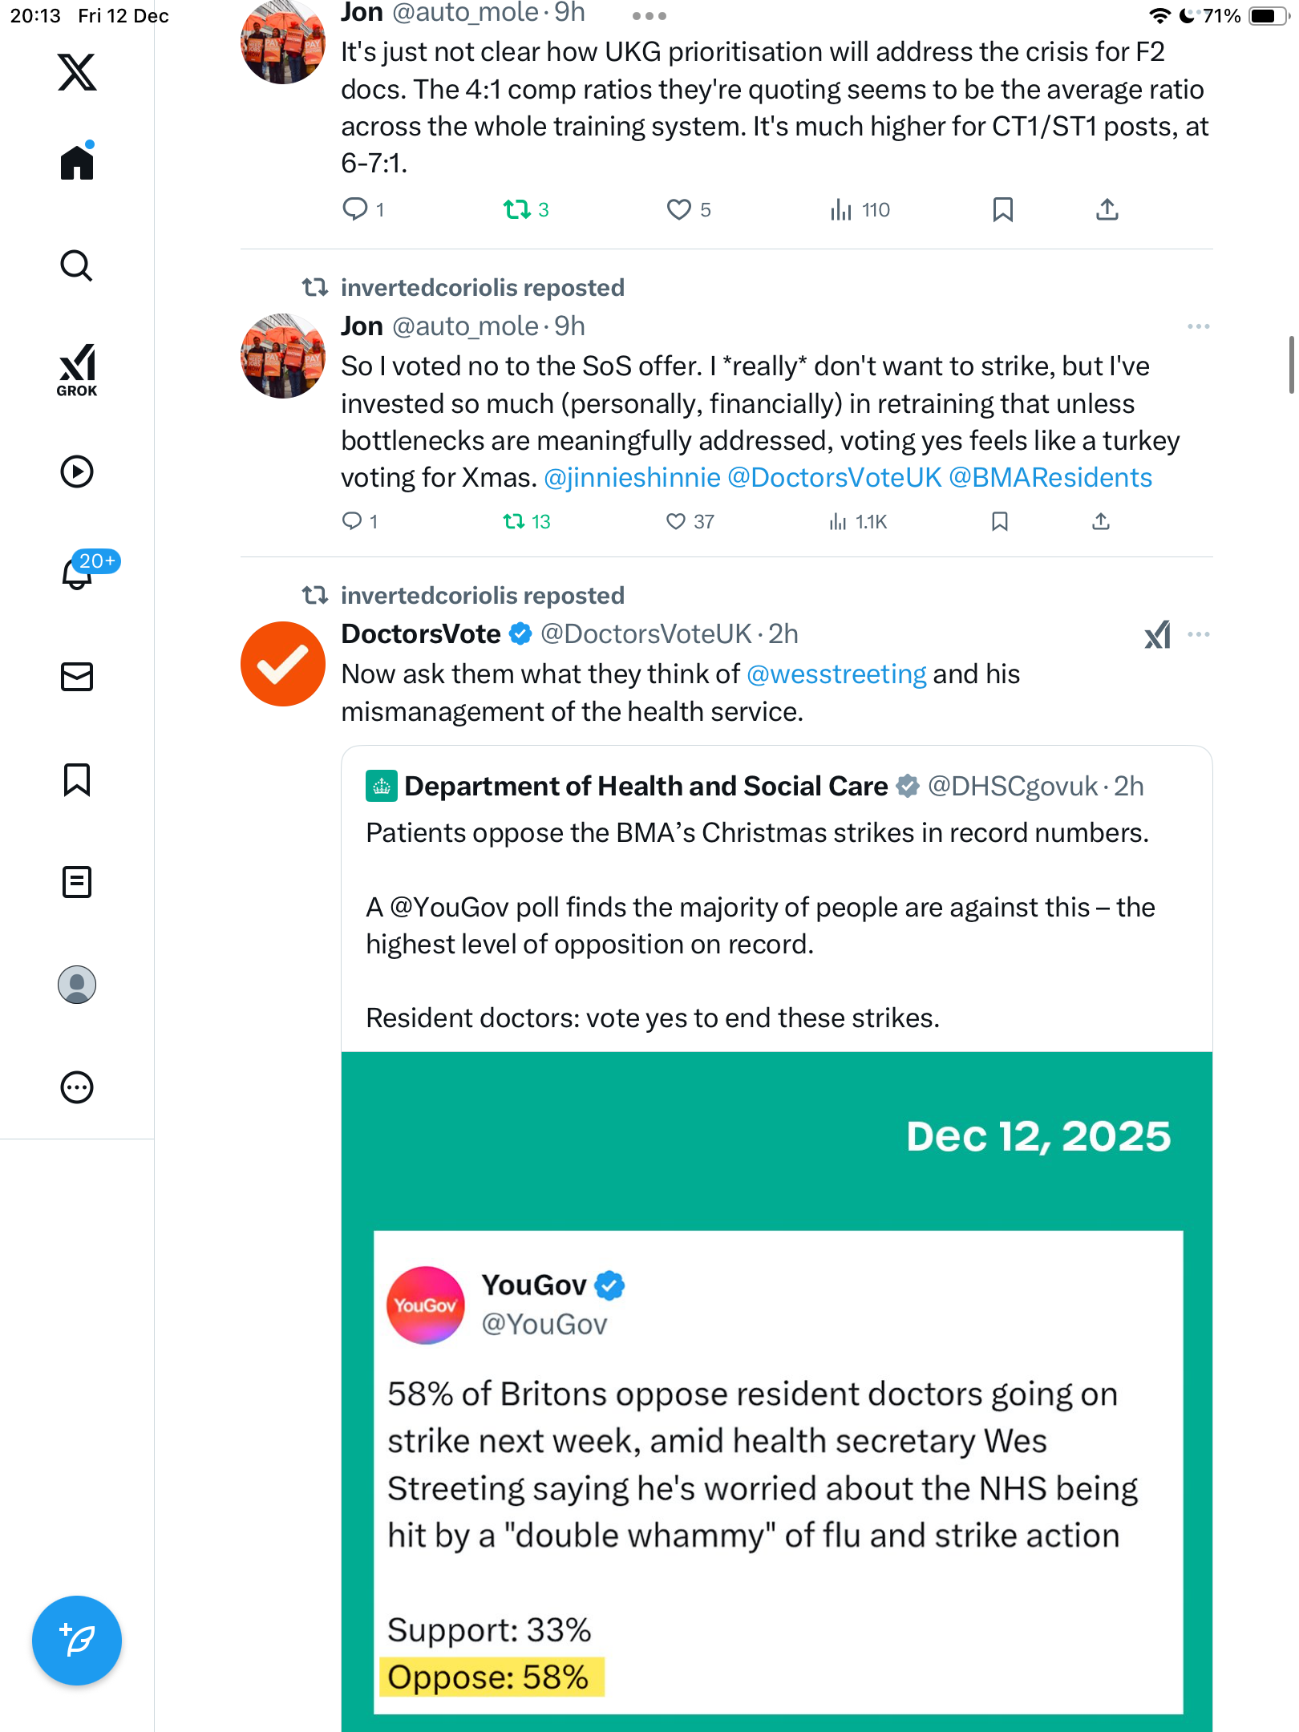Tap the compose post button
Image resolution: width=1299 pixels, height=1732 pixels.
[77, 1640]
